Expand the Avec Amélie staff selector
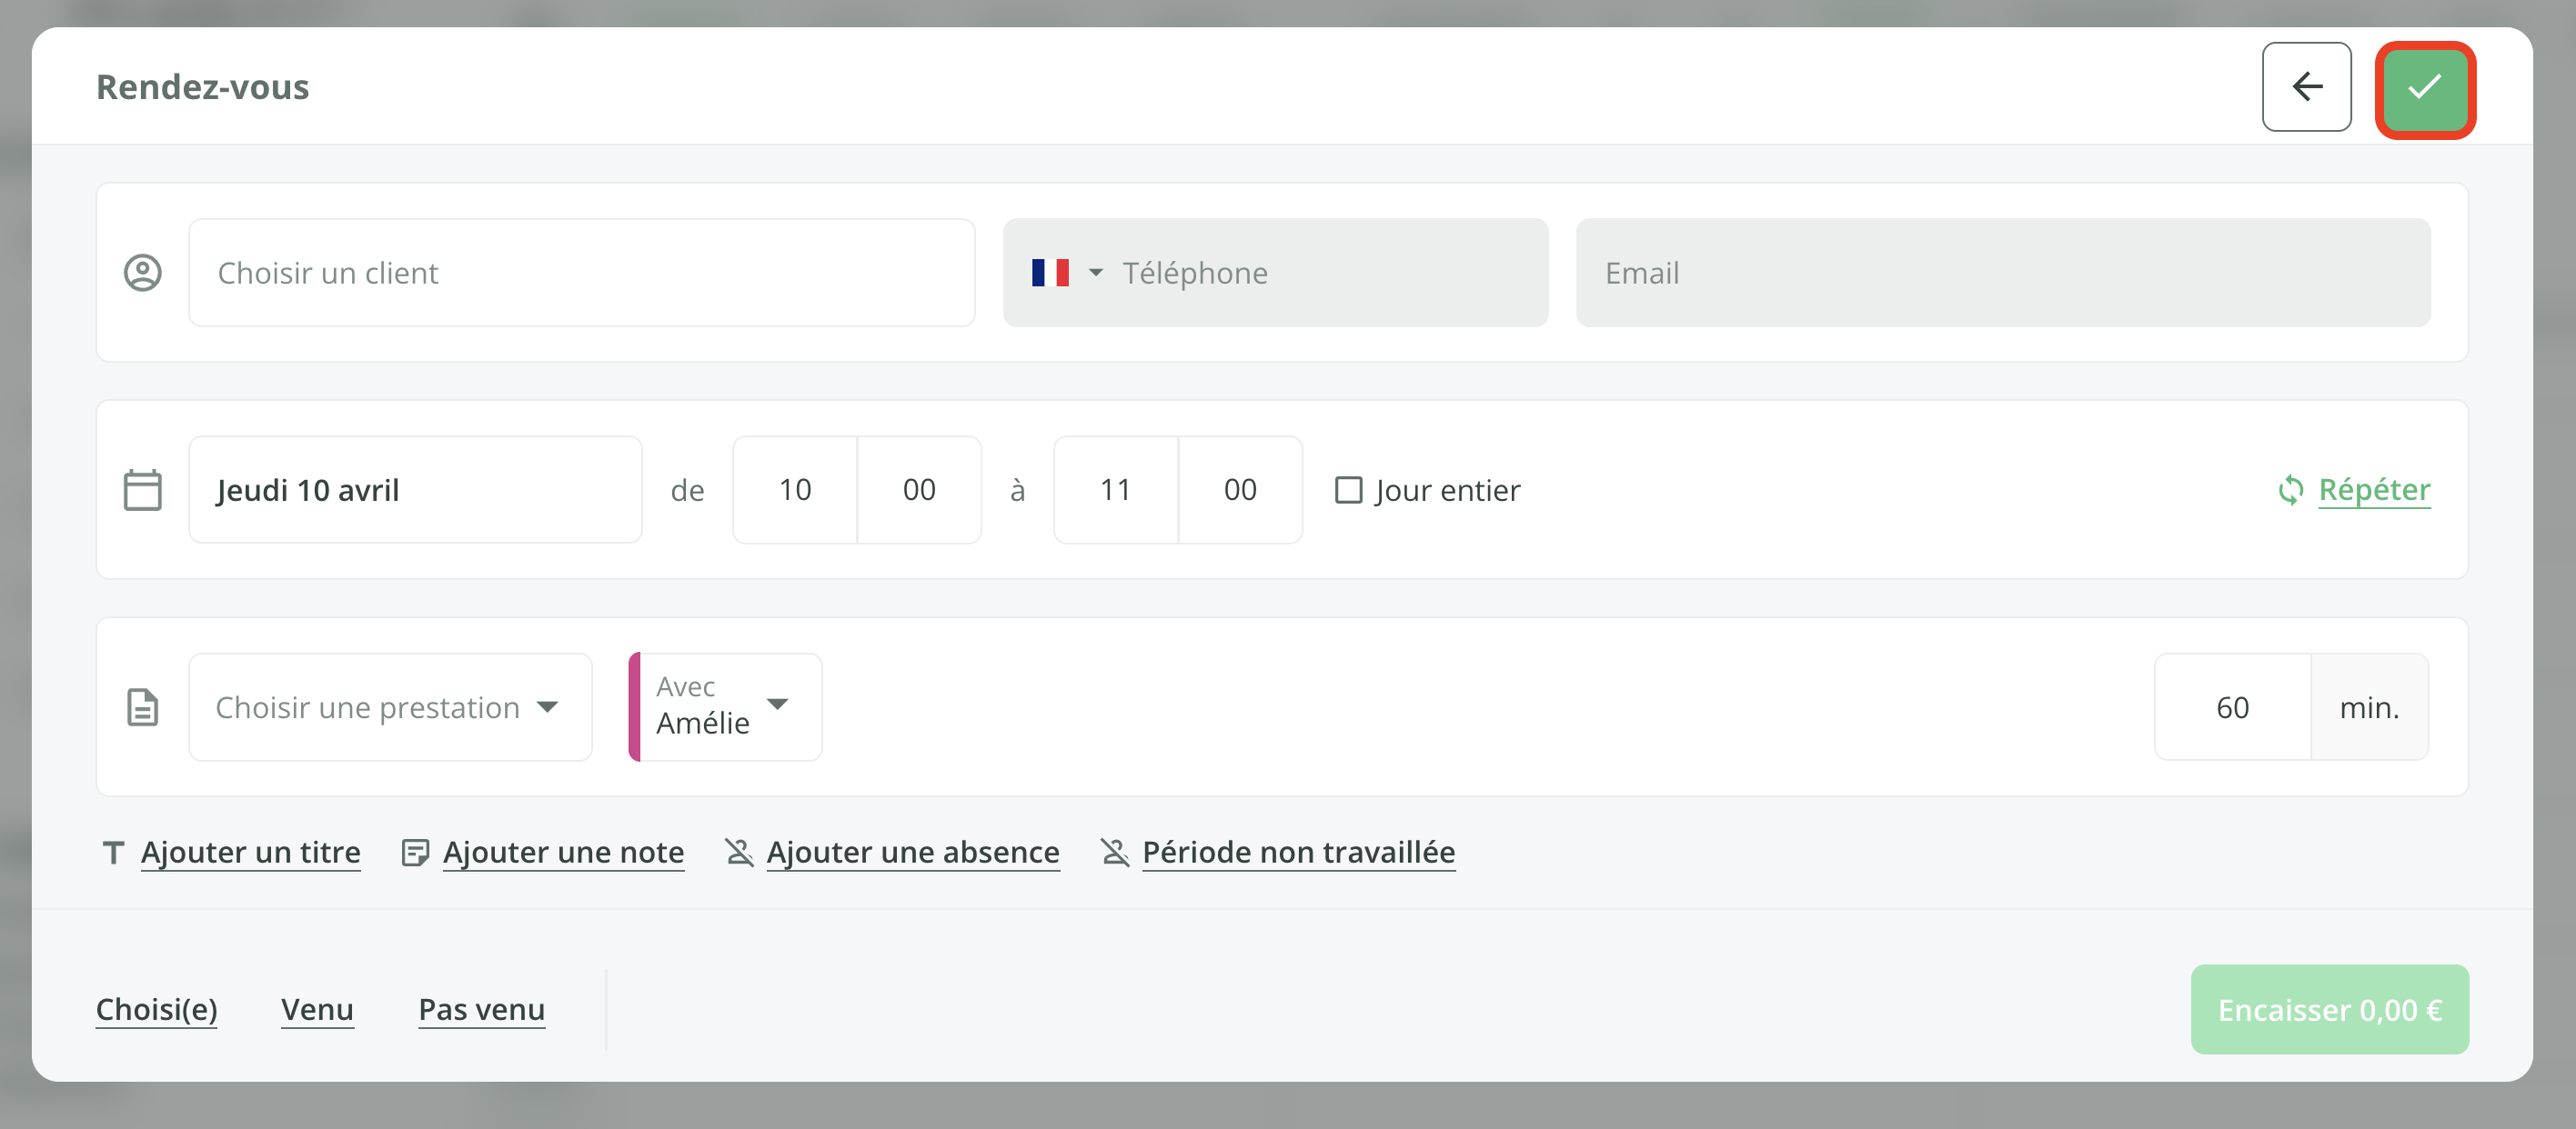Viewport: 2576px width, 1129px height. pyautogui.click(x=726, y=707)
